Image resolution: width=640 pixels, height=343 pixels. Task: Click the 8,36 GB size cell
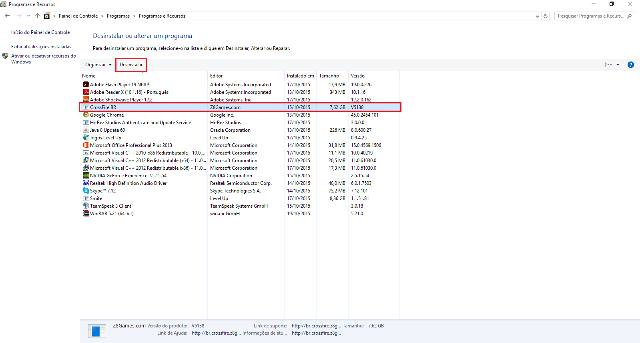pos(337,198)
